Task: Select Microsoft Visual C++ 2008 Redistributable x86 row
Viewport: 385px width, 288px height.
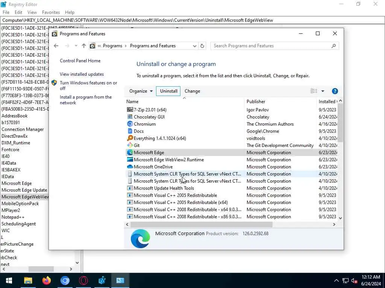Action: pyautogui.click(x=232, y=216)
